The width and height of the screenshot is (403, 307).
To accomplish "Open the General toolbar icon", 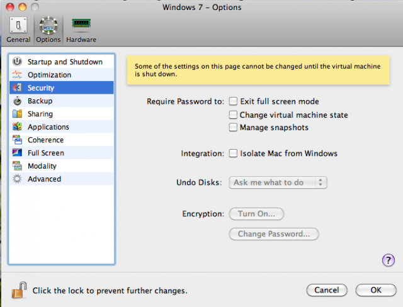I will (x=18, y=25).
